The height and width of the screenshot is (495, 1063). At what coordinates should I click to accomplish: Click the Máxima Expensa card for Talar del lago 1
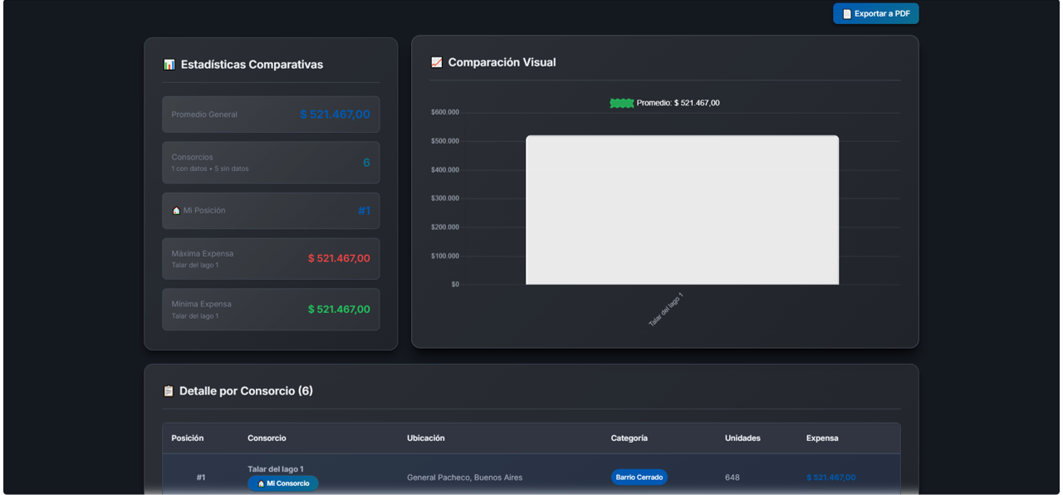[271, 258]
